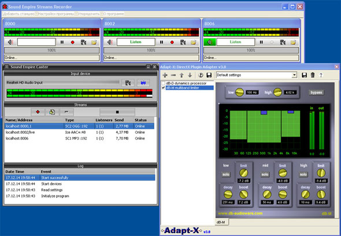
Task: Remove plugin with the minus icon in Adapt-X
Action: [173, 75]
